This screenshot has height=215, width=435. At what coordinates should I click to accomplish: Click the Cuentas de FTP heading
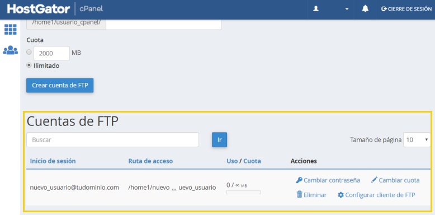(73, 121)
